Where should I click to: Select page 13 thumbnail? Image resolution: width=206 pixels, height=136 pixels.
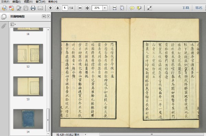tap(28, 86)
